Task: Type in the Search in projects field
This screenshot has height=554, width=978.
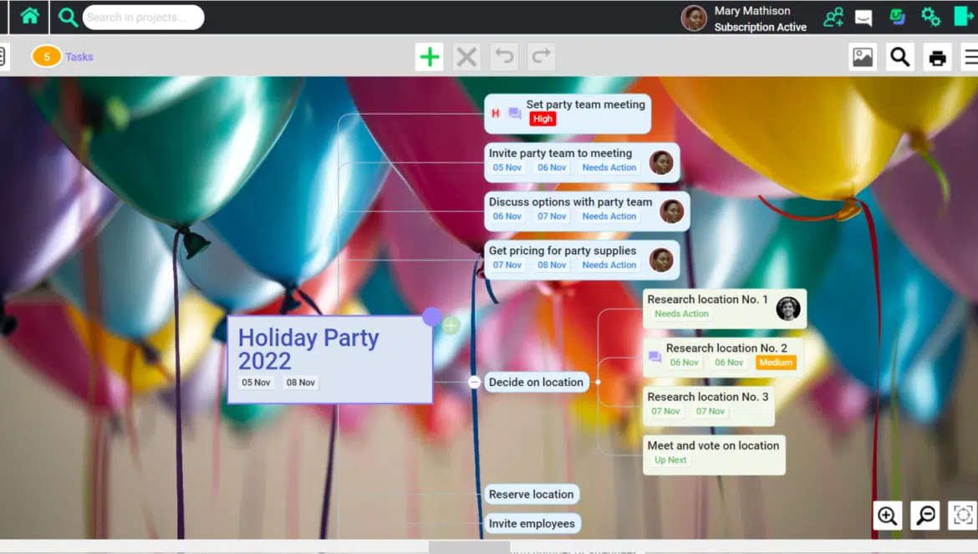Action: point(143,17)
